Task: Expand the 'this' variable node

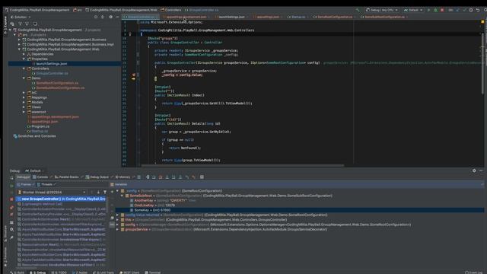Action: 117,220
